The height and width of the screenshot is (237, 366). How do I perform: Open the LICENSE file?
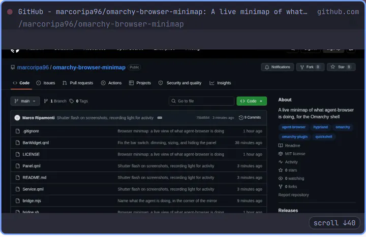pos(31,154)
